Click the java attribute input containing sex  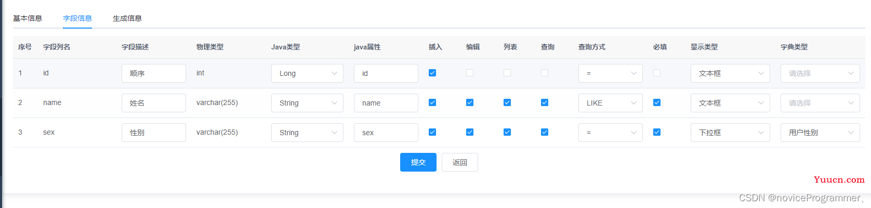tap(386, 133)
